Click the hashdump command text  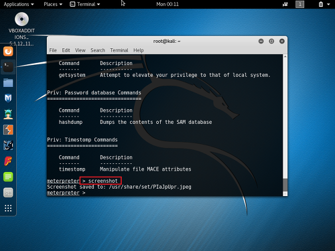tap(70, 122)
